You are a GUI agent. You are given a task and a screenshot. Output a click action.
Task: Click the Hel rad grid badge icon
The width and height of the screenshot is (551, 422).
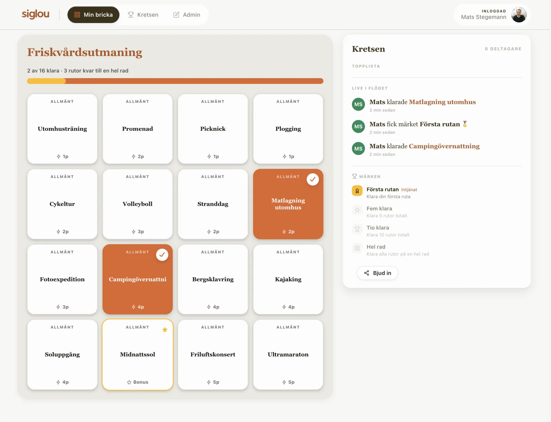click(357, 248)
